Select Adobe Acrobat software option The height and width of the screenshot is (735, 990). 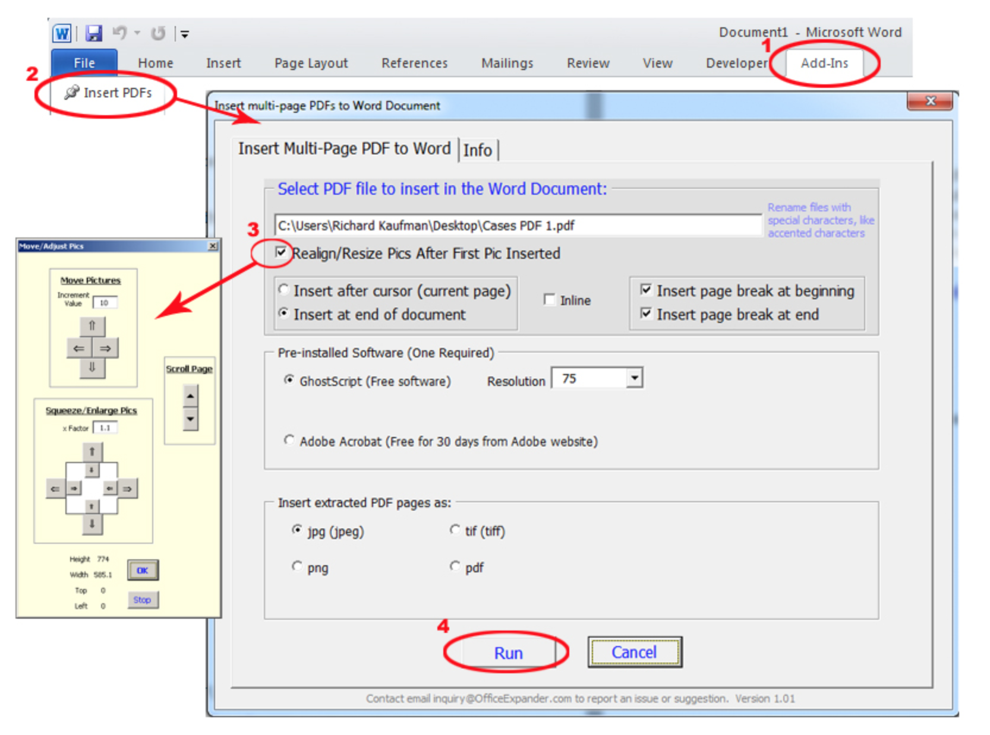pos(289,440)
